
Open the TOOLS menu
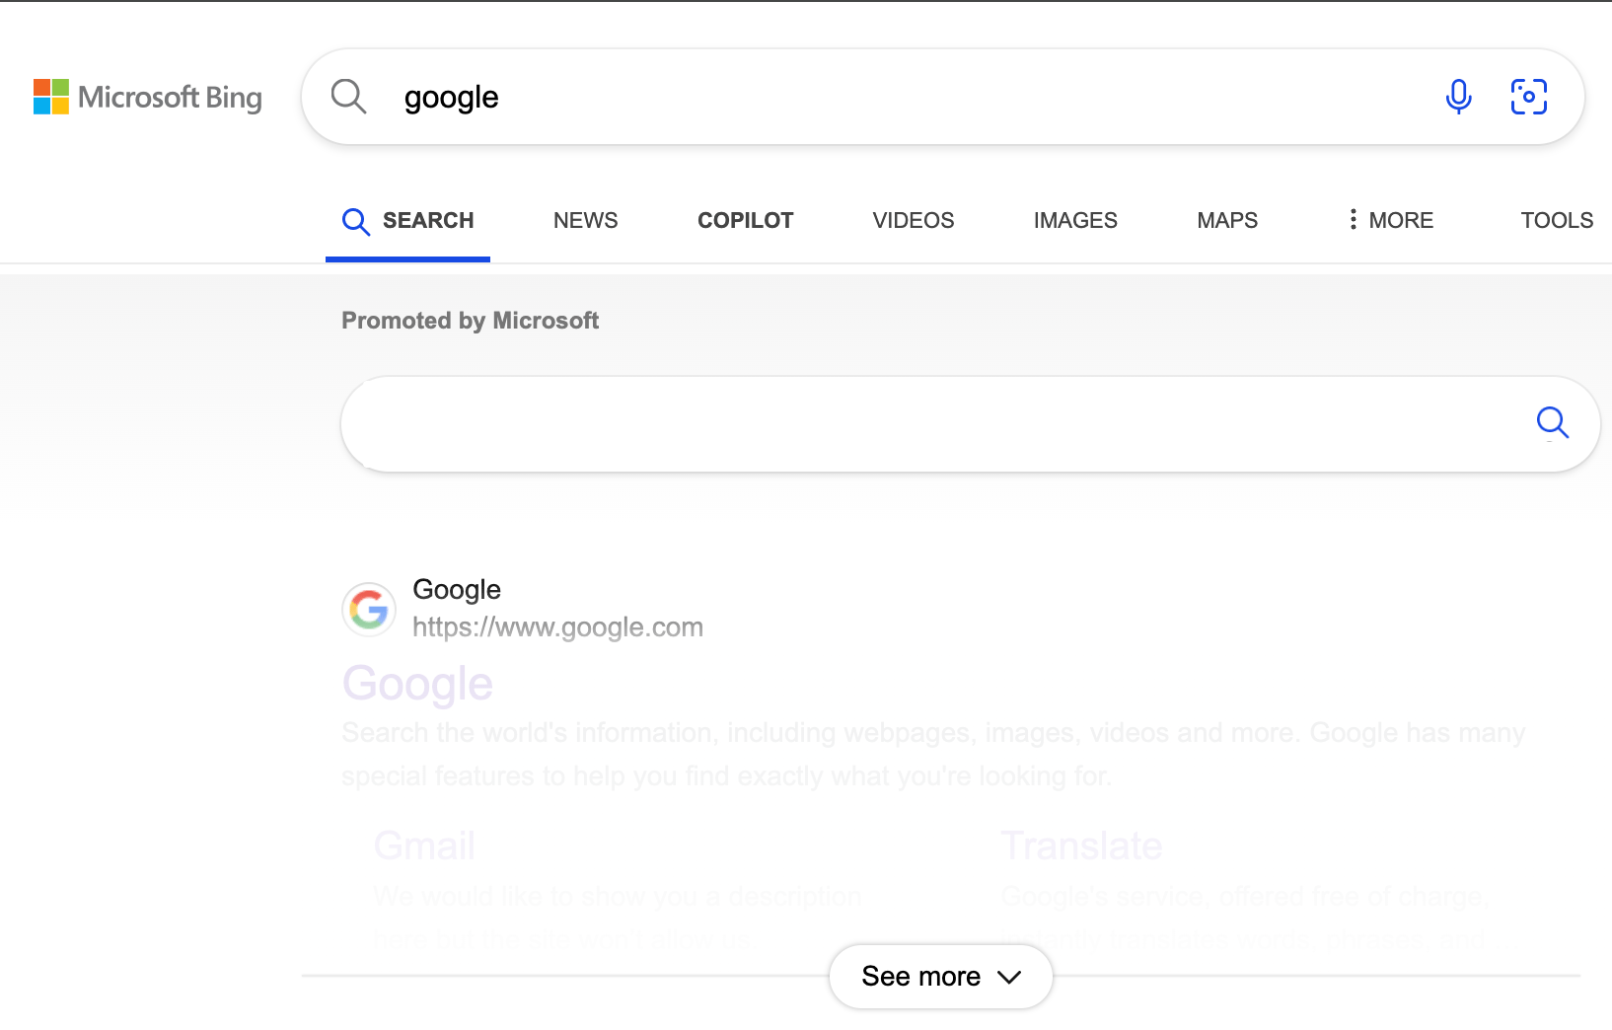[x=1557, y=220]
